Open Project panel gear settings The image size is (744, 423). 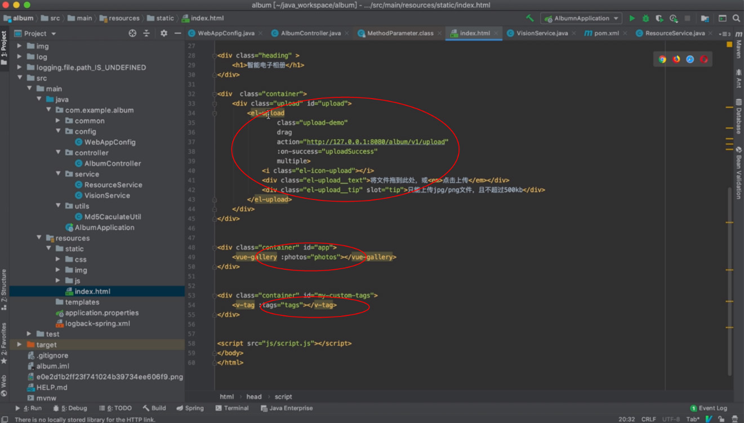click(x=163, y=33)
